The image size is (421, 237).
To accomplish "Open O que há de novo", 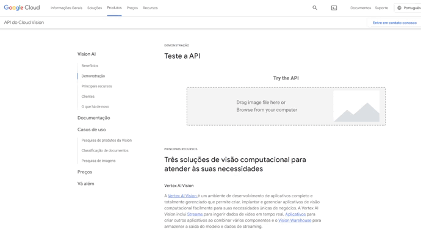I will [x=95, y=107].
